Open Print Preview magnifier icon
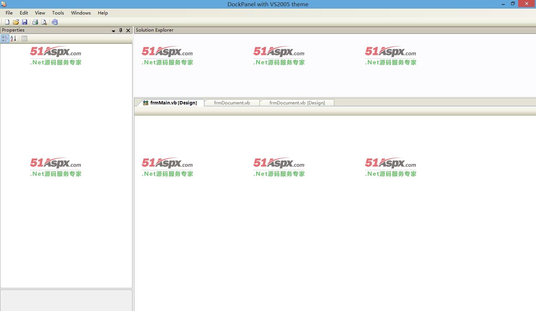The image size is (536, 311). coord(44,22)
